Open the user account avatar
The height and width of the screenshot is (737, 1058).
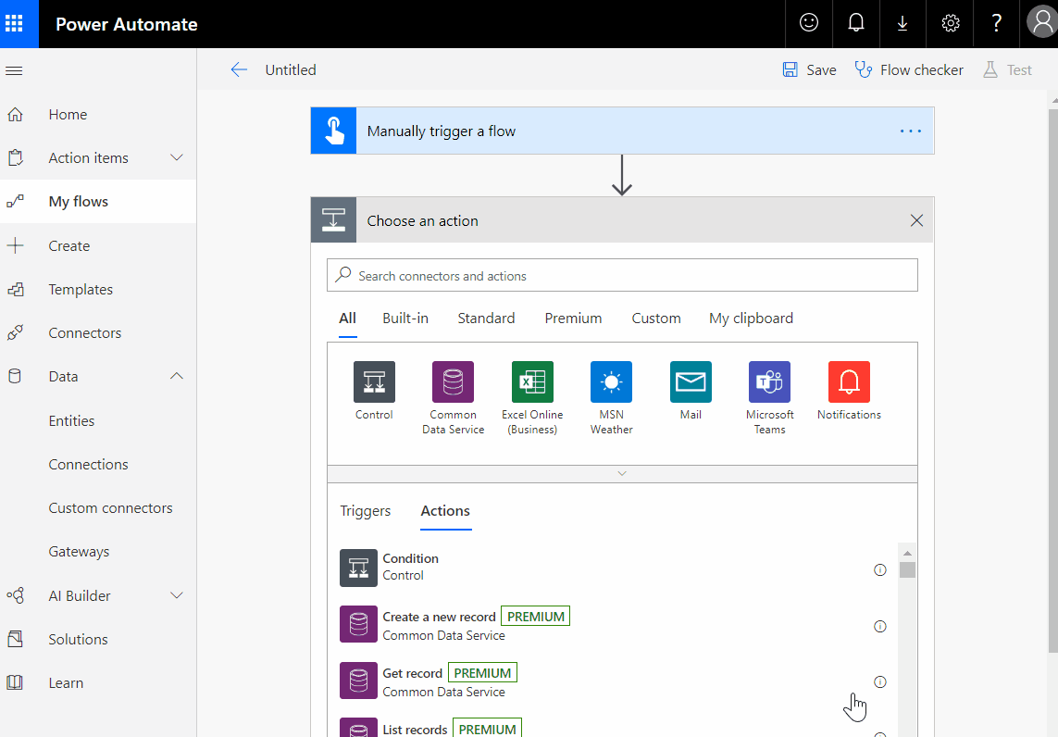pyautogui.click(x=1042, y=21)
